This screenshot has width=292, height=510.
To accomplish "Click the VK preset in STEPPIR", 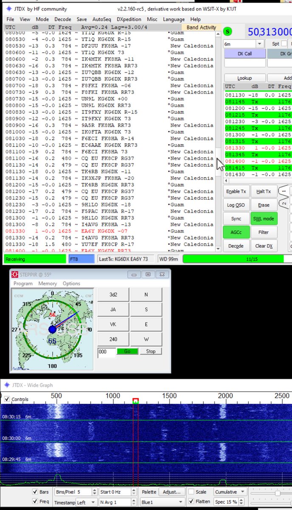I will click(113, 325).
